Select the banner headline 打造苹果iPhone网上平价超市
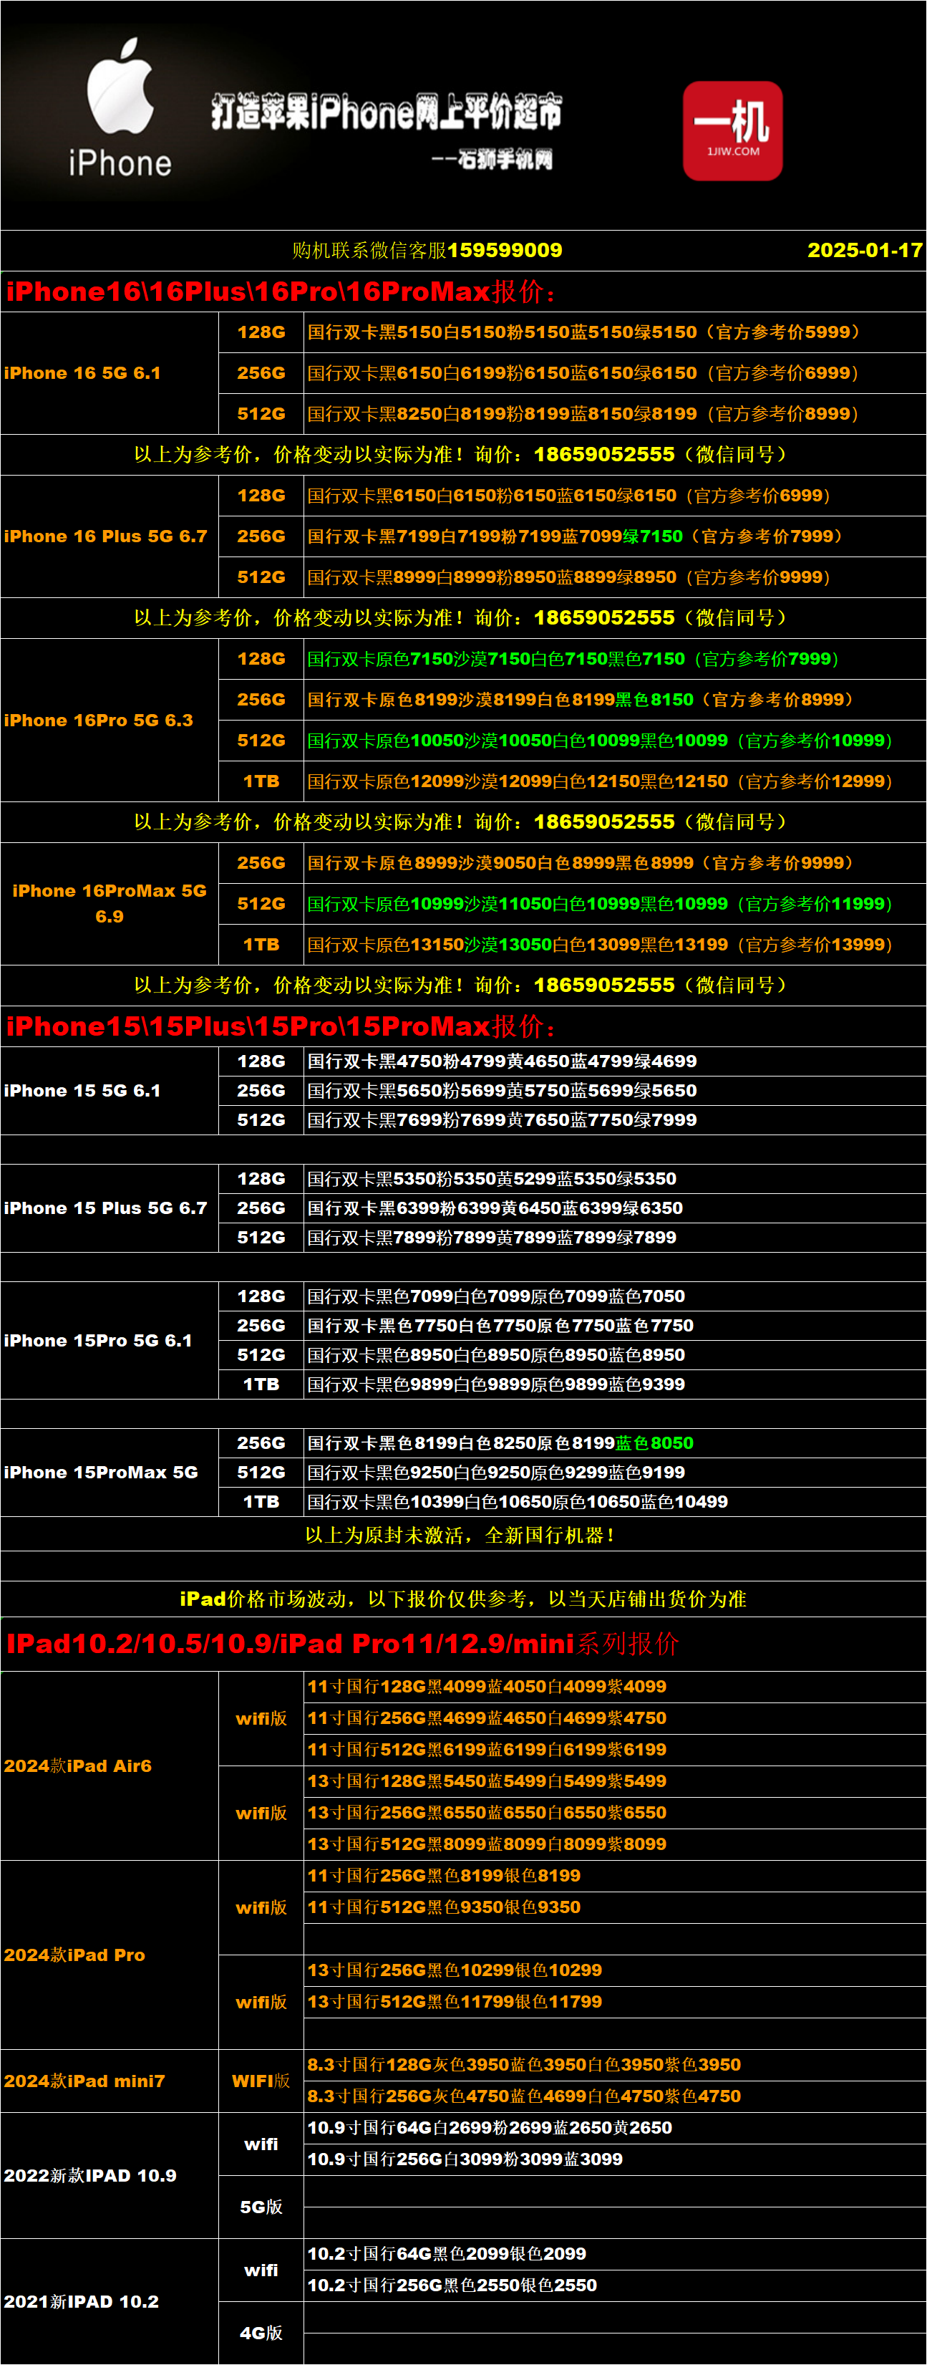927x2365 pixels. pyautogui.click(x=387, y=112)
